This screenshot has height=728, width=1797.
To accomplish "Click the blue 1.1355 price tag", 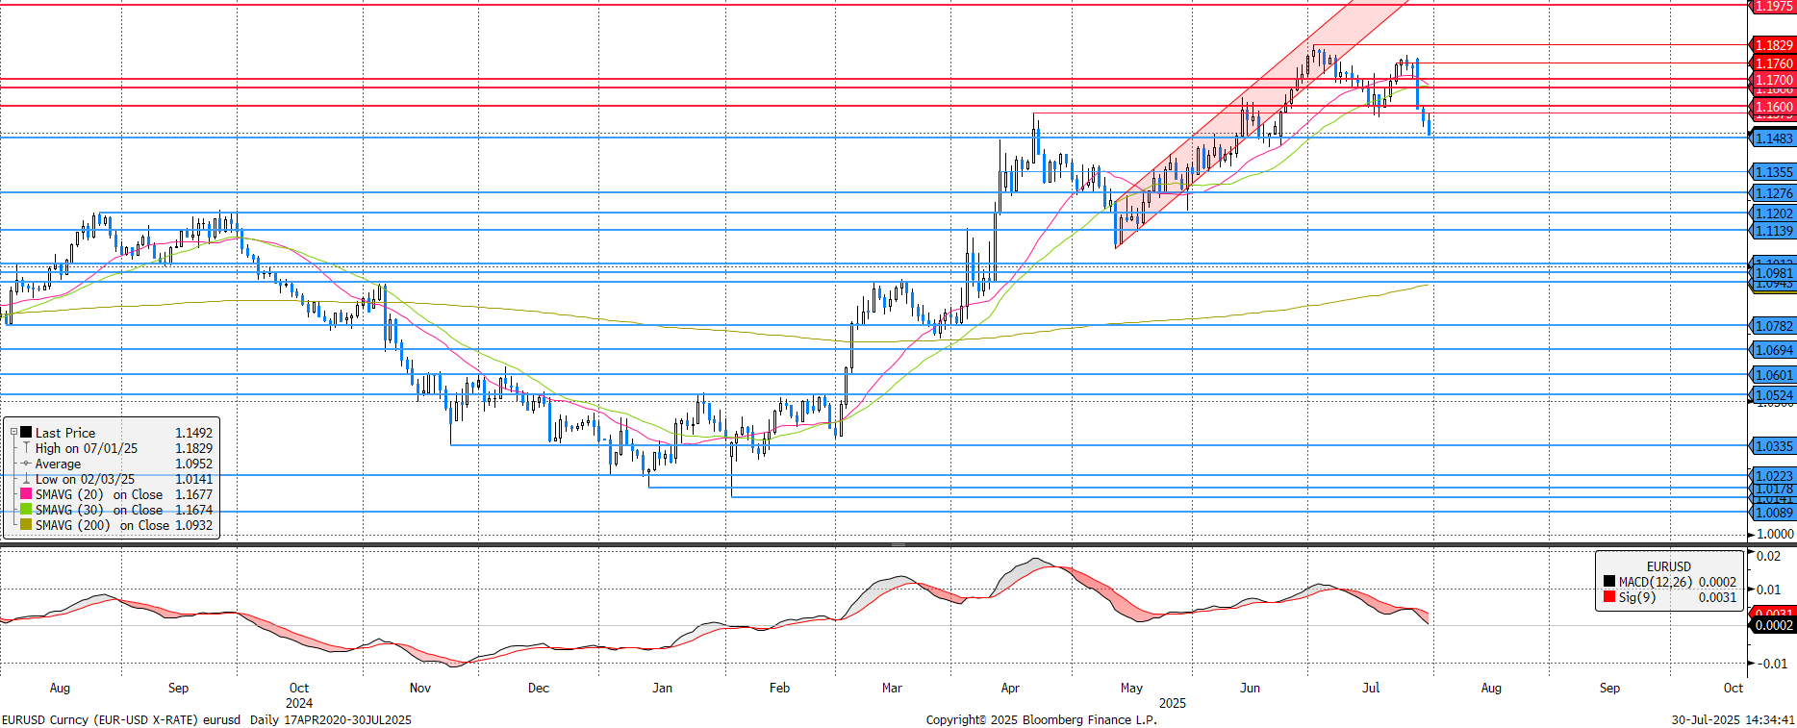I will click(1772, 172).
